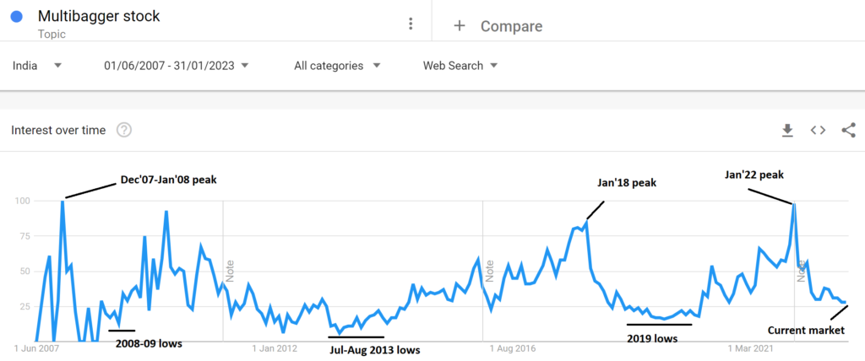Open the three-dot menu for Multibagger stock

410,24
